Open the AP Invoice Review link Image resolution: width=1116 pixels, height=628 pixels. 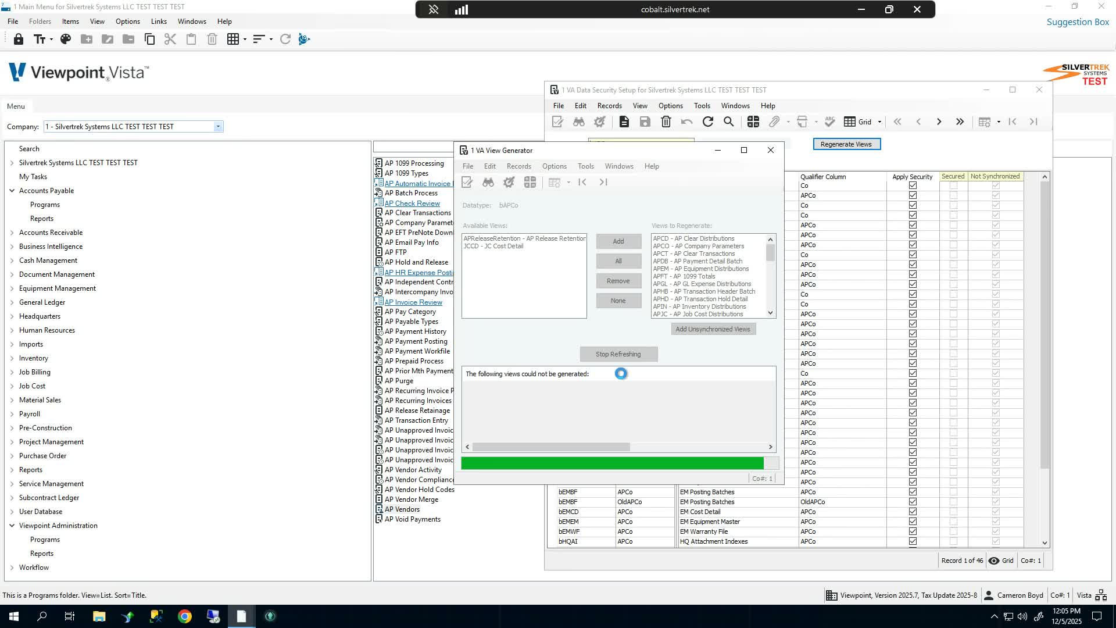[413, 302]
